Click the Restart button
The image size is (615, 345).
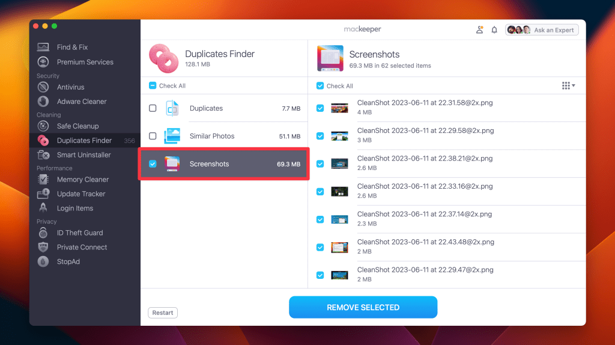tap(163, 313)
